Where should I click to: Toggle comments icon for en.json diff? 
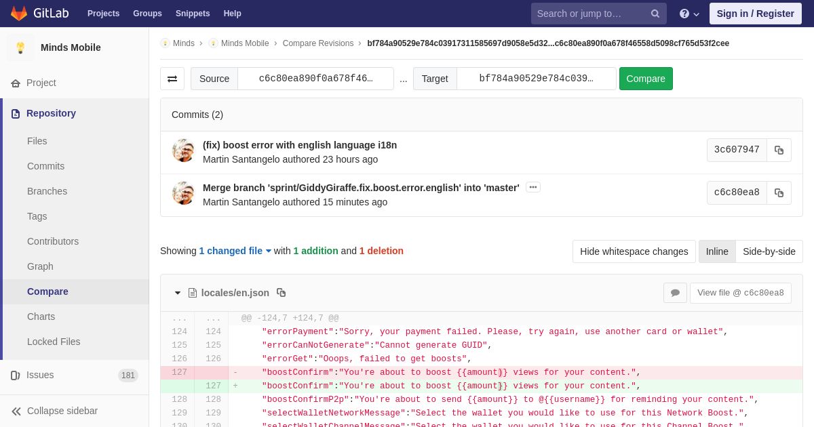point(675,293)
